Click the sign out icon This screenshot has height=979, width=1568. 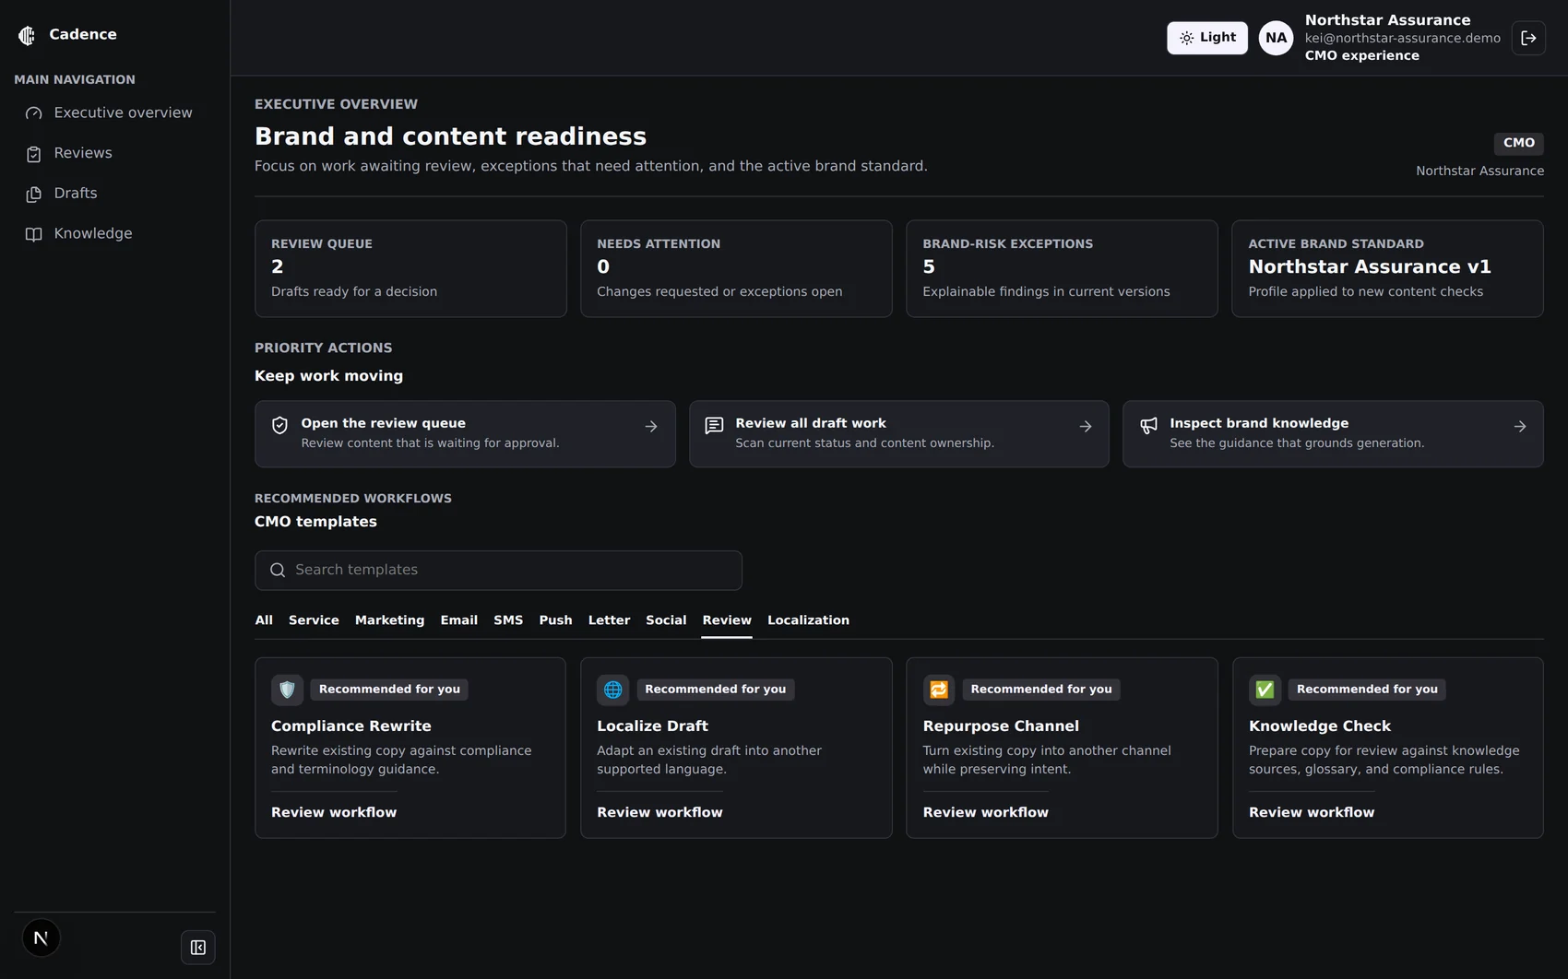(1528, 38)
